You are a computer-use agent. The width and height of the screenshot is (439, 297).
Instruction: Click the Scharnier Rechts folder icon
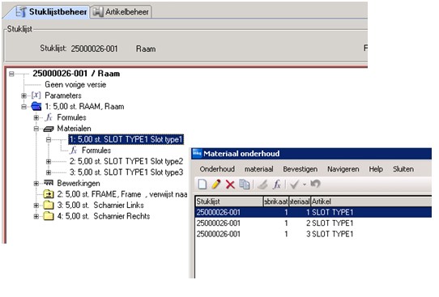[x=49, y=216]
